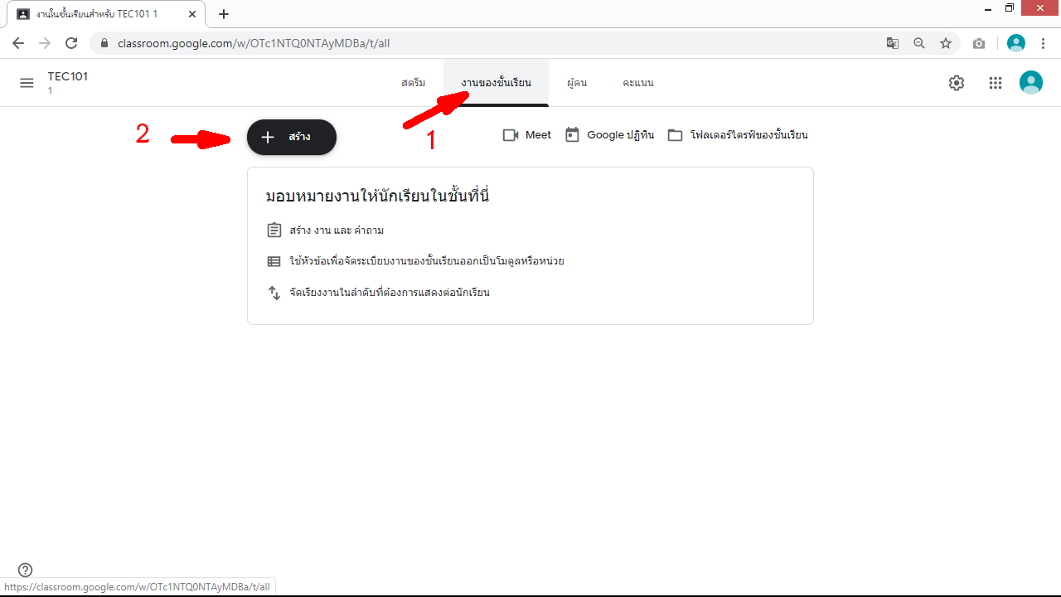Open the main hamburger menu
Screen dimensions: 1061x597
coord(27,83)
